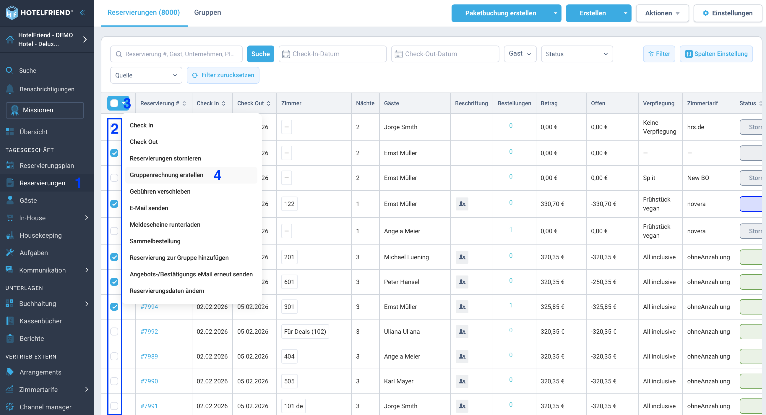Click the blue status box for room 122

[751, 204]
